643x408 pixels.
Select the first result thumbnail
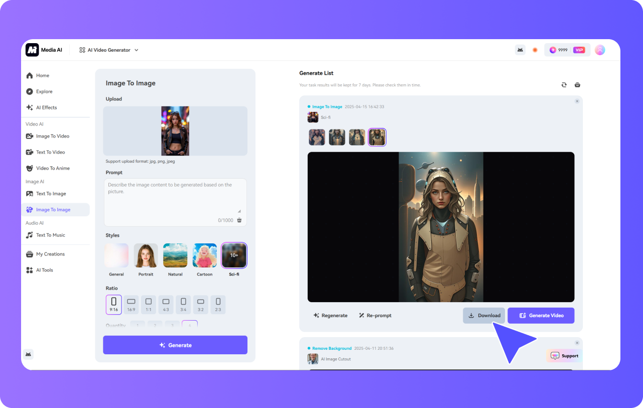click(x=317, y=138)
